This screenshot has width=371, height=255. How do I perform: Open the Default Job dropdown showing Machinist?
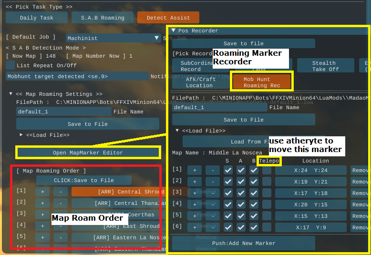pos(113,38)
